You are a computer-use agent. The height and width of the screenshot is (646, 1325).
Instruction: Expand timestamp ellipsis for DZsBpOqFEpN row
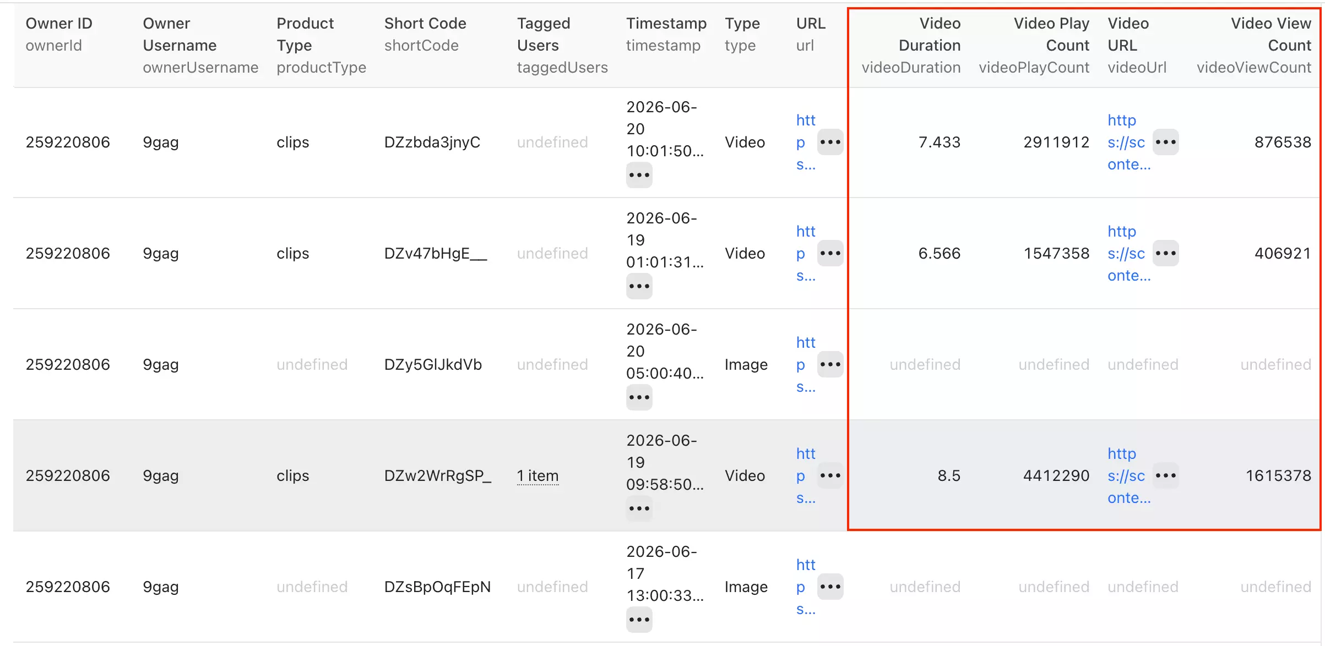(x=639, y=620)
